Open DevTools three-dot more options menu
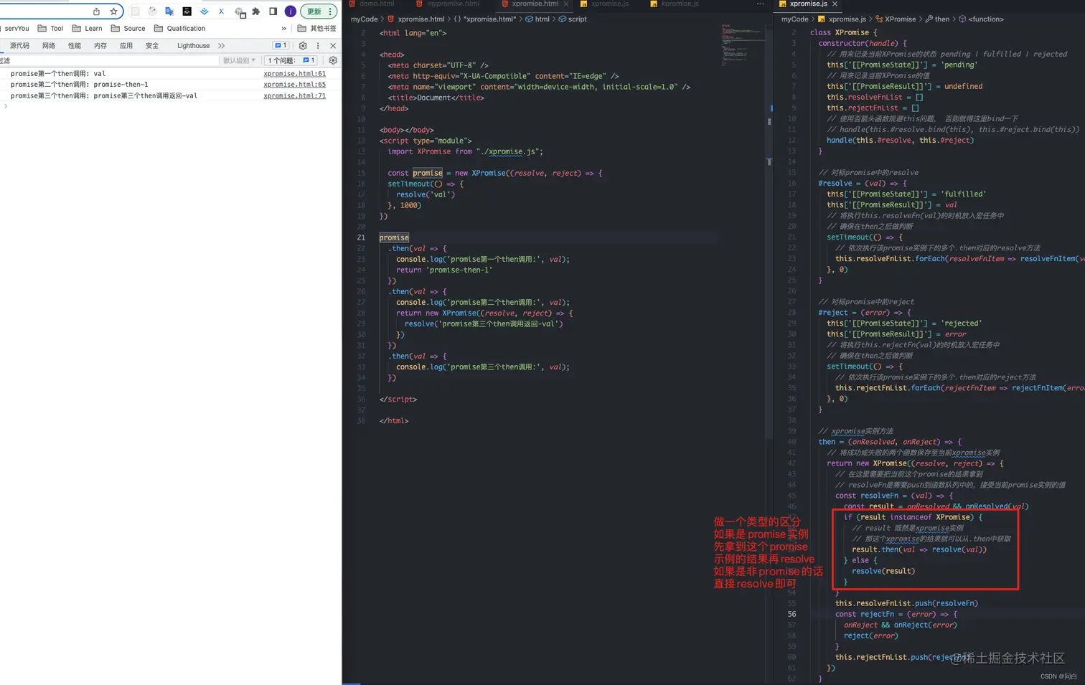Image resolution: width=1085 pixels, height=685 pixels. coord(318,45)
